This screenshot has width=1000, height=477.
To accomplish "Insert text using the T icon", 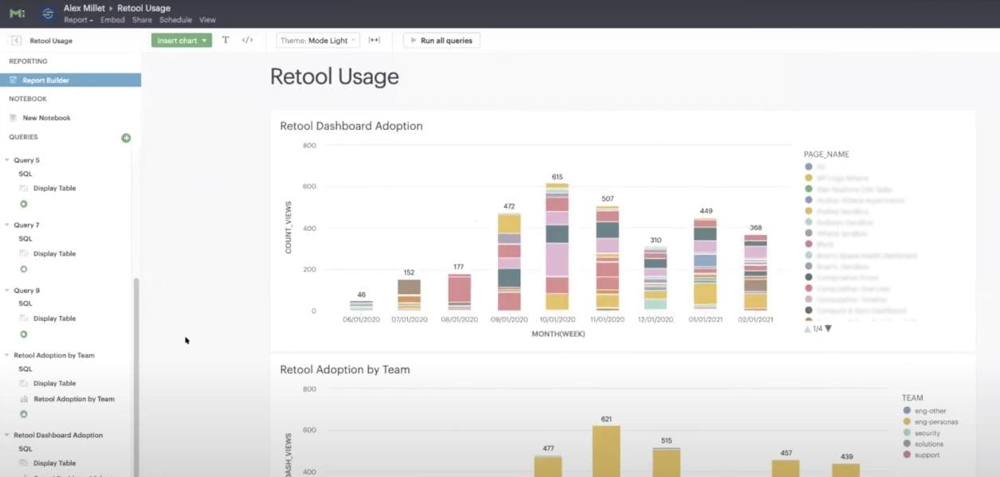I will click(225, 39).
